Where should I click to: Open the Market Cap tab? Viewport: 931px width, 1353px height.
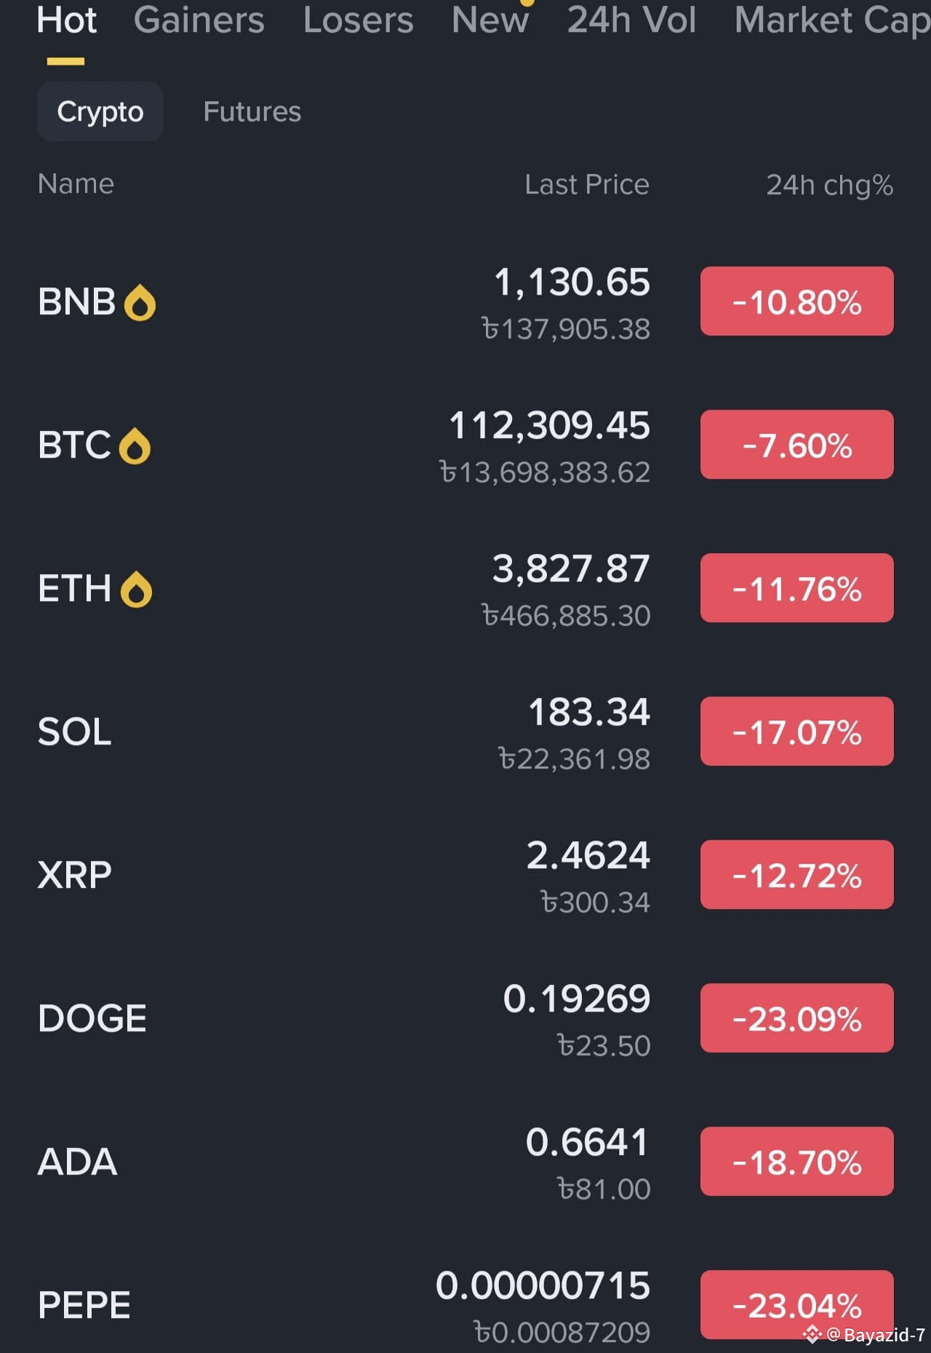click(832, 20)
